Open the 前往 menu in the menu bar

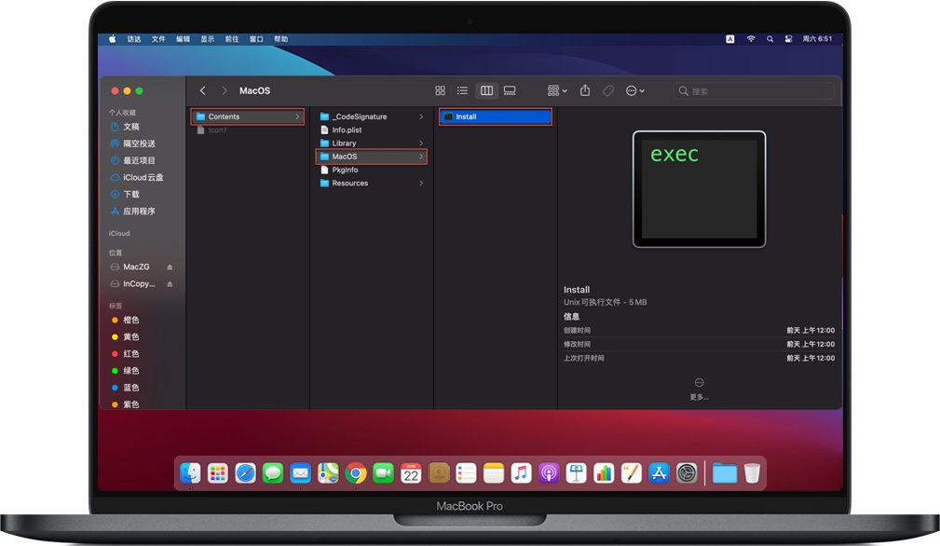click(x=231, y=39)
